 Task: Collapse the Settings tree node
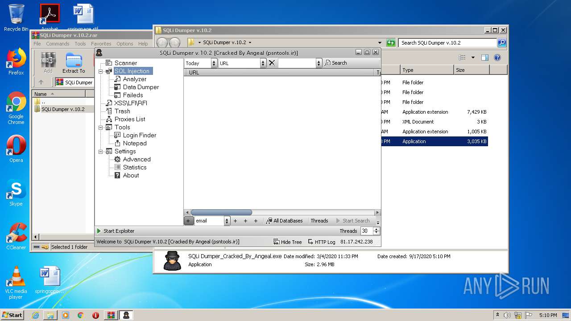(101, 151)
